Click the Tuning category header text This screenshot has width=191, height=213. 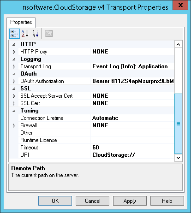coord(30,111)
